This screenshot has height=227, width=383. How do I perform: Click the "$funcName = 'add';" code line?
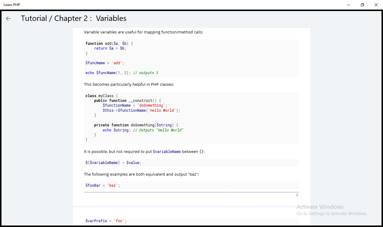pos(105,63)
